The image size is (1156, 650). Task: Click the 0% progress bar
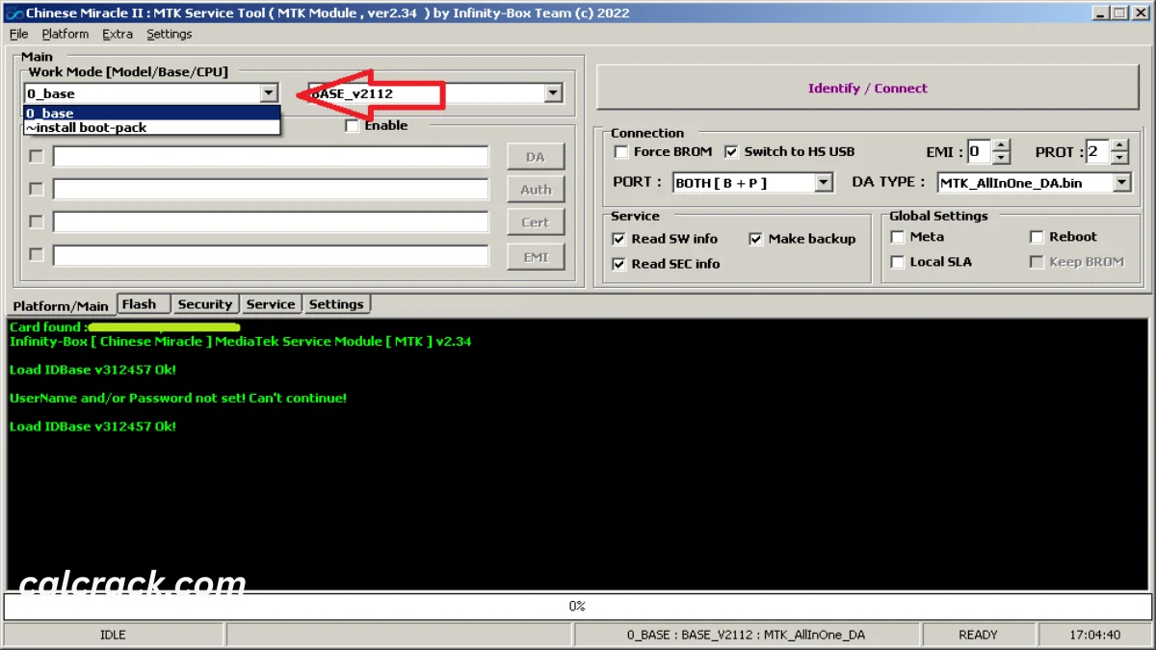point(577,607)
